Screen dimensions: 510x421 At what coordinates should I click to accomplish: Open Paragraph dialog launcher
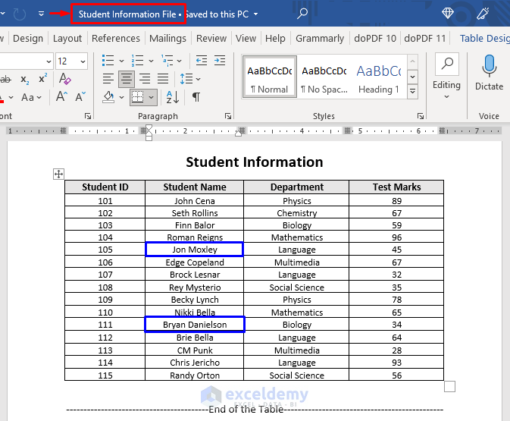point(228,116)
